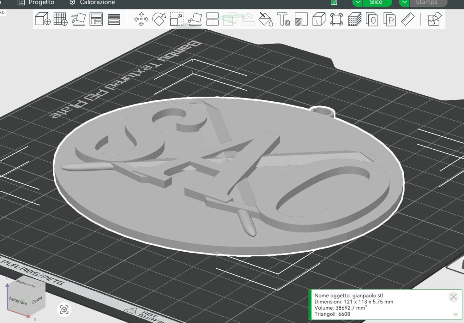Viewport: 464px width, 323px height.
Task: Close the object info notification
Action: [453, 297]
